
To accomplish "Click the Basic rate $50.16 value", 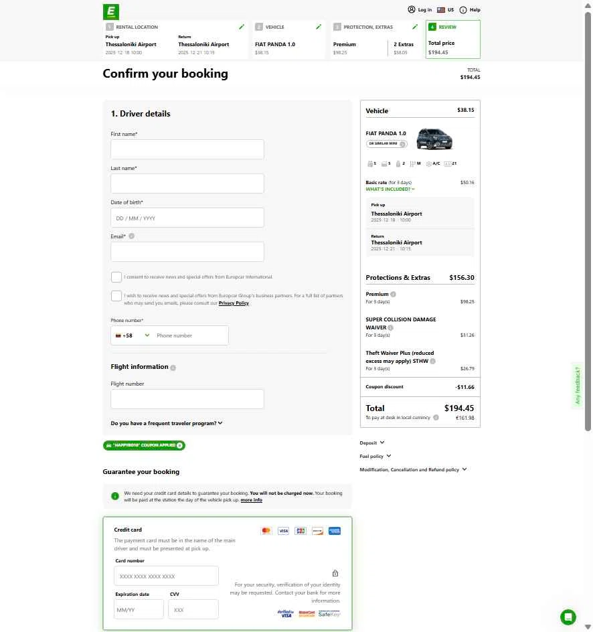I will click(x=467, y=183).
